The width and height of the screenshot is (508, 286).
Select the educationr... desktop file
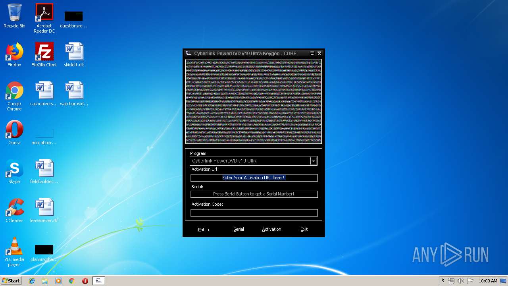[44, 136]
